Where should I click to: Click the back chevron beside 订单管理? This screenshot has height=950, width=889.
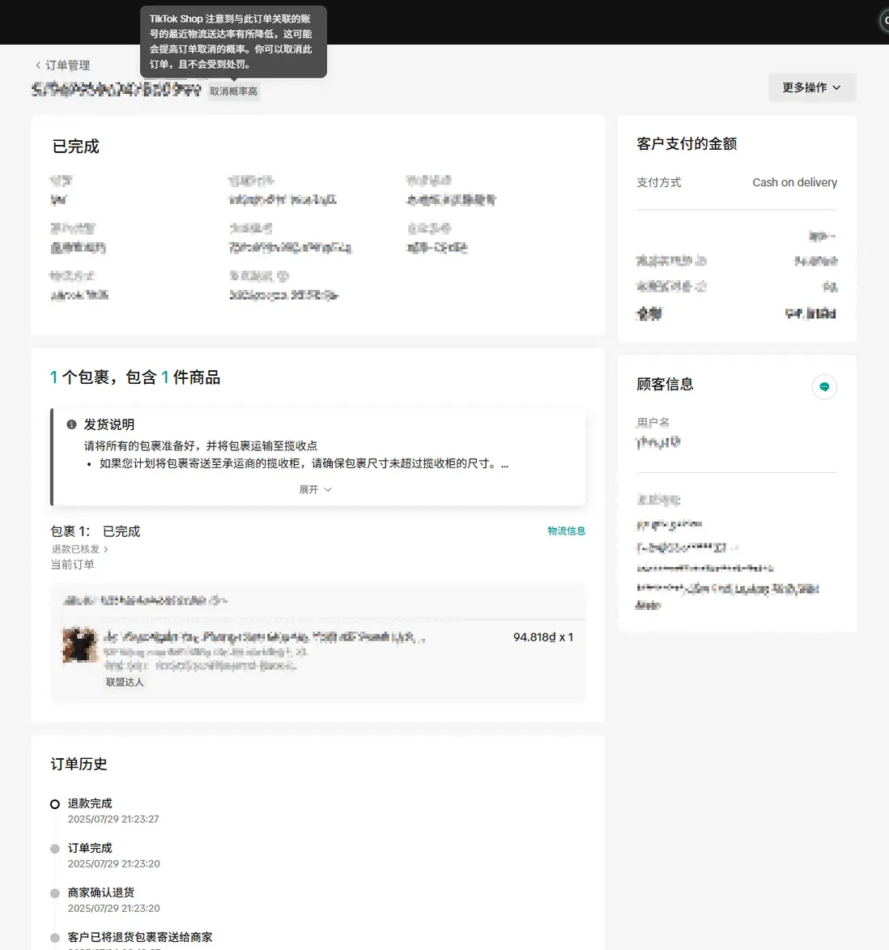point(38,66)
